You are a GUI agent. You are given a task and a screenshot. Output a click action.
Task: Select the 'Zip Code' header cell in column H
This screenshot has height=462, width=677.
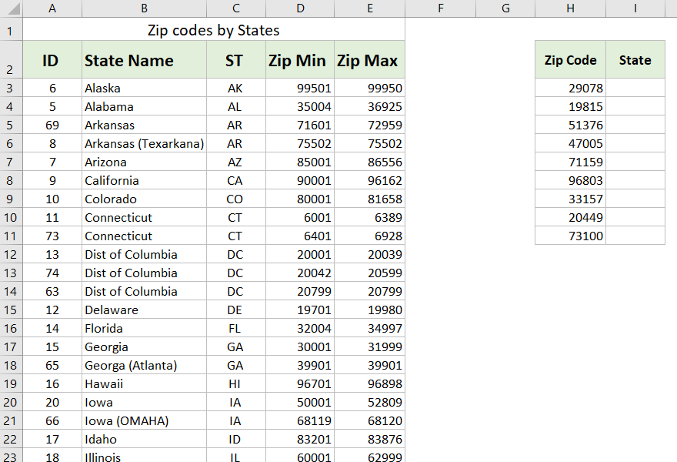[570, 59]
